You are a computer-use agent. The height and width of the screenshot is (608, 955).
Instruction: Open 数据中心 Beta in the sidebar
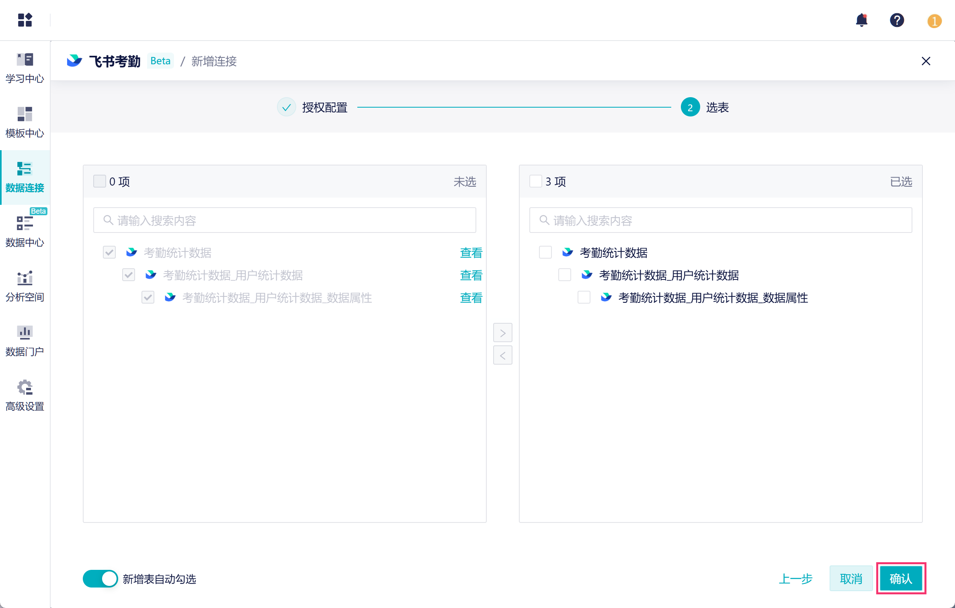coord(25,232)
